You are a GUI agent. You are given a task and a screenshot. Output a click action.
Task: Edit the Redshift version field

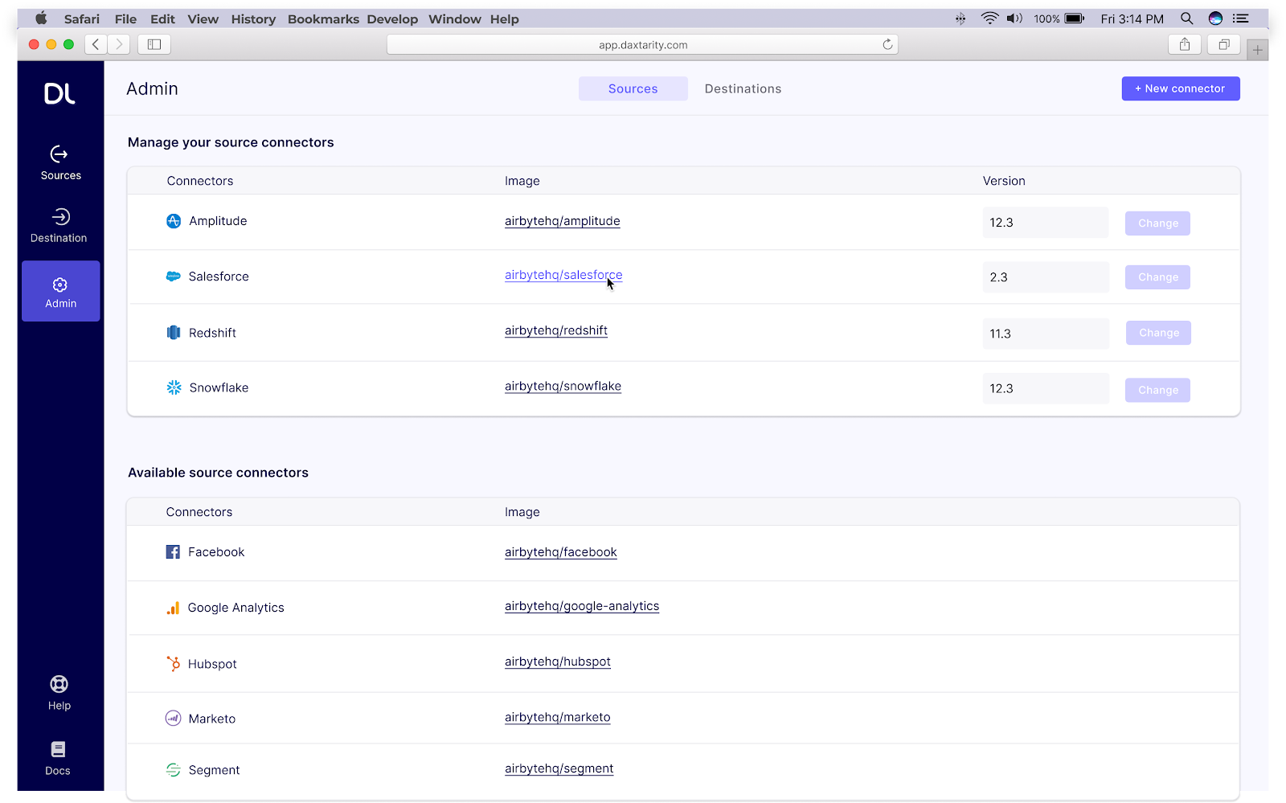pos(1046,334)
